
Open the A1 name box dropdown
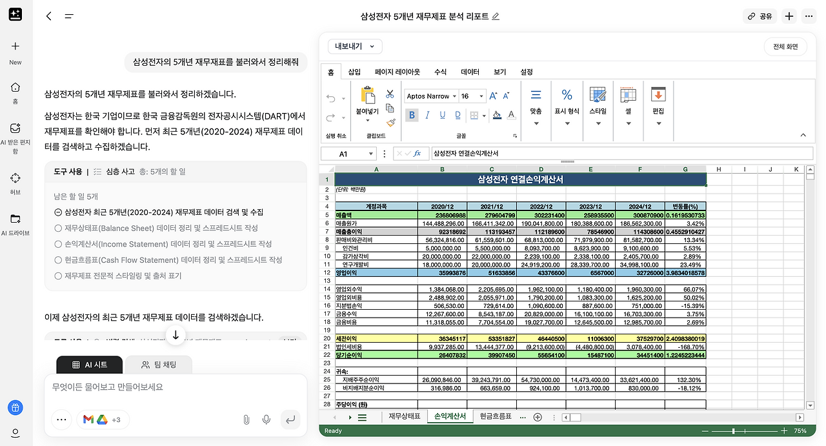[x=370, y=154]
